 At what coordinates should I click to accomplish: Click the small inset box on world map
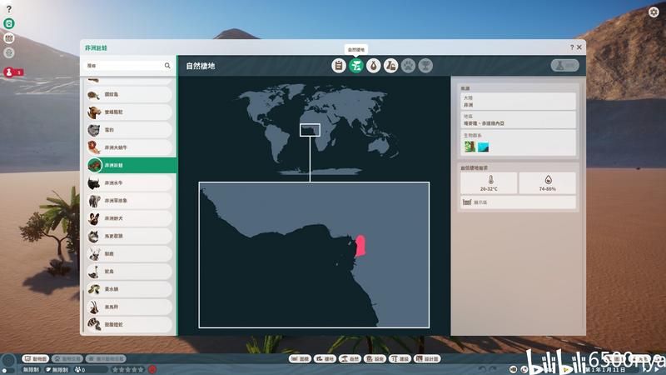(x=310, y=130)
